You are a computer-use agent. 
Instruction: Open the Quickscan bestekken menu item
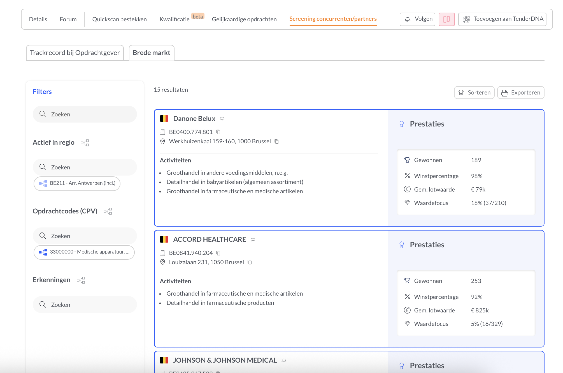[119, 19]
